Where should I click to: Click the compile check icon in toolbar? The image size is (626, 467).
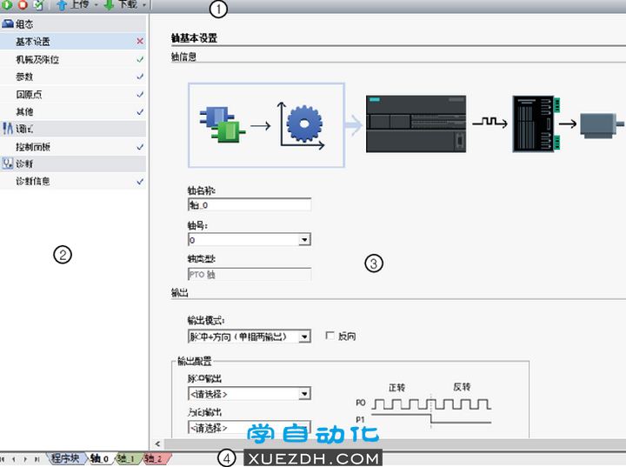pyautogui.click(x=38, y=4)
